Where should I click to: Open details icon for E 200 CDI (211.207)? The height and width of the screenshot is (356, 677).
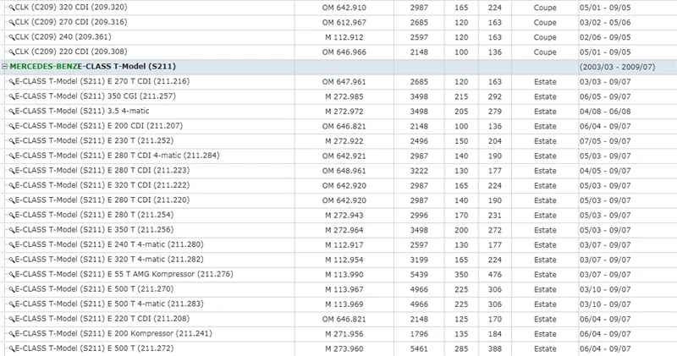point(12,127)
